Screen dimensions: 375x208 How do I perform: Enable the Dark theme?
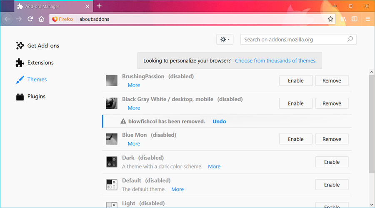(x=332, y=162)
